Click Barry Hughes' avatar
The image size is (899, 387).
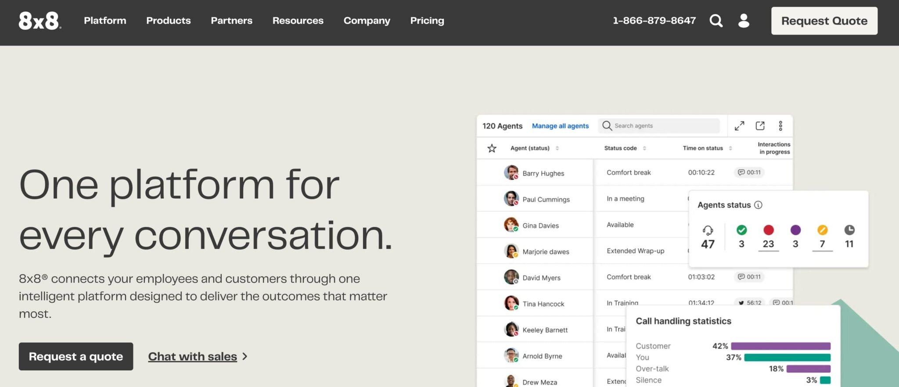511,172
